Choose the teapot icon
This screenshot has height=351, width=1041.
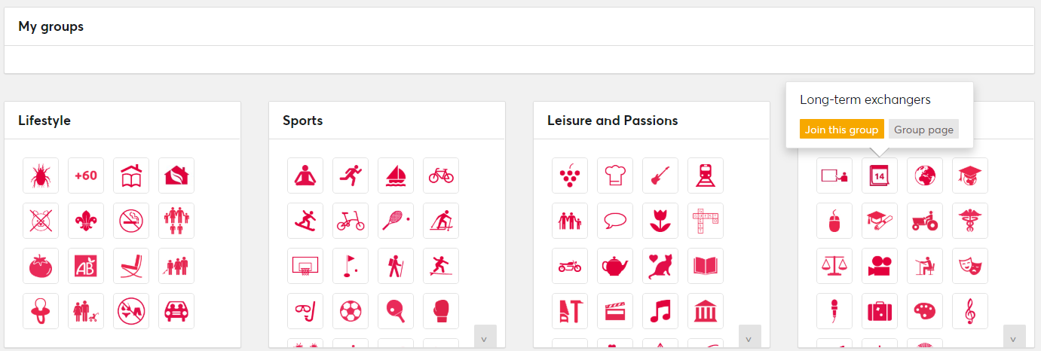click(x=615, y=266)
